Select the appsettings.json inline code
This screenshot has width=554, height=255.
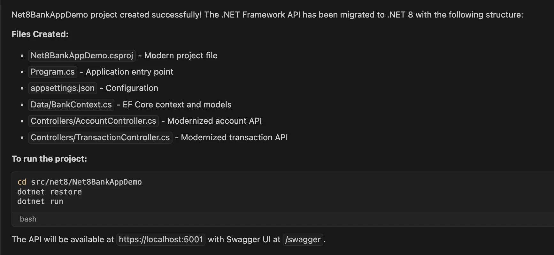tap(63, 88)
